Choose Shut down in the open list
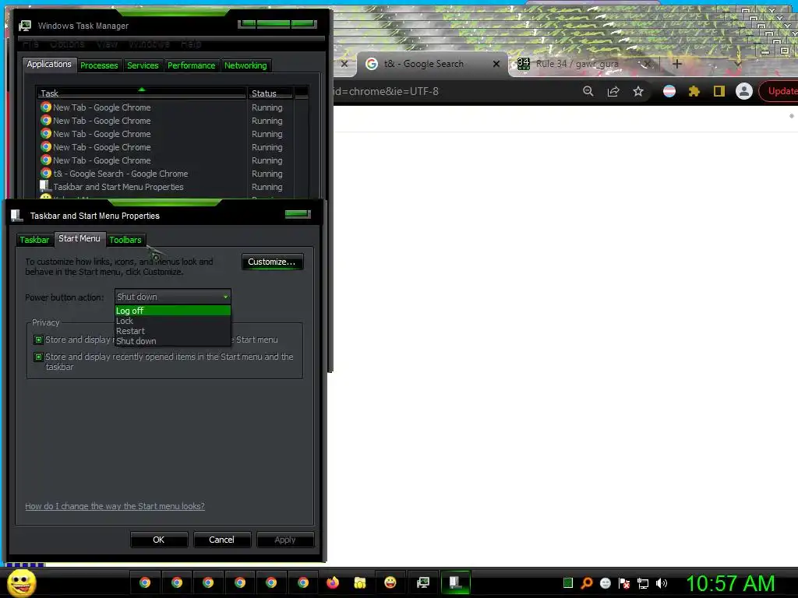Image resolution: width=798 pixels, height=598 pixels. tap(173, 341)
